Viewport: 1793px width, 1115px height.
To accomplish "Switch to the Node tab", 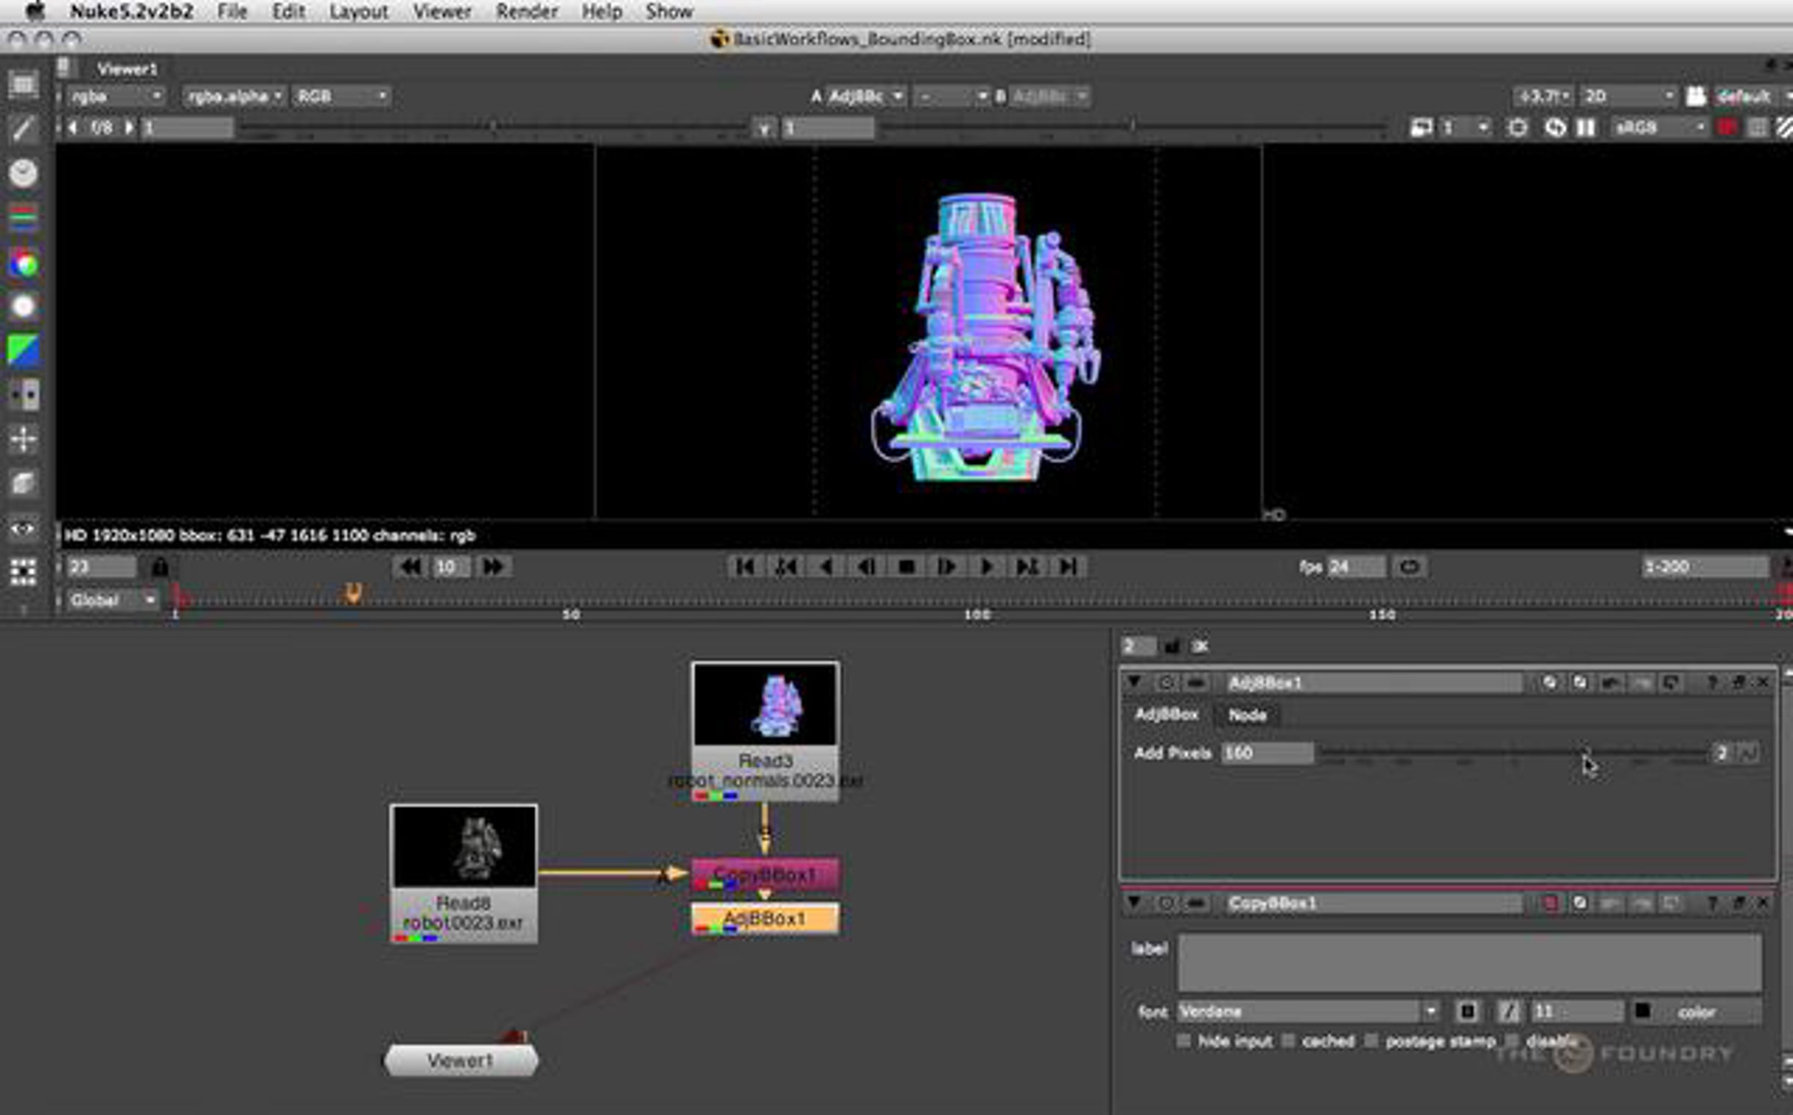I will (1247, 715).
